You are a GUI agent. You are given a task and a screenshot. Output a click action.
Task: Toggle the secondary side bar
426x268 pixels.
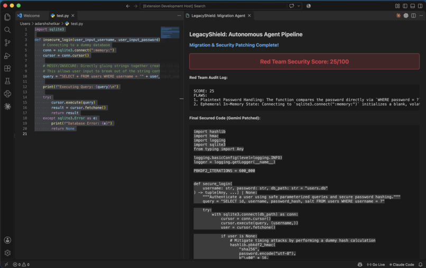click(x=420, y=6)
